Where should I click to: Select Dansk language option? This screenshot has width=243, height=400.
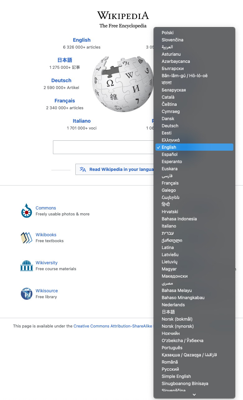[x=194, y=119]
